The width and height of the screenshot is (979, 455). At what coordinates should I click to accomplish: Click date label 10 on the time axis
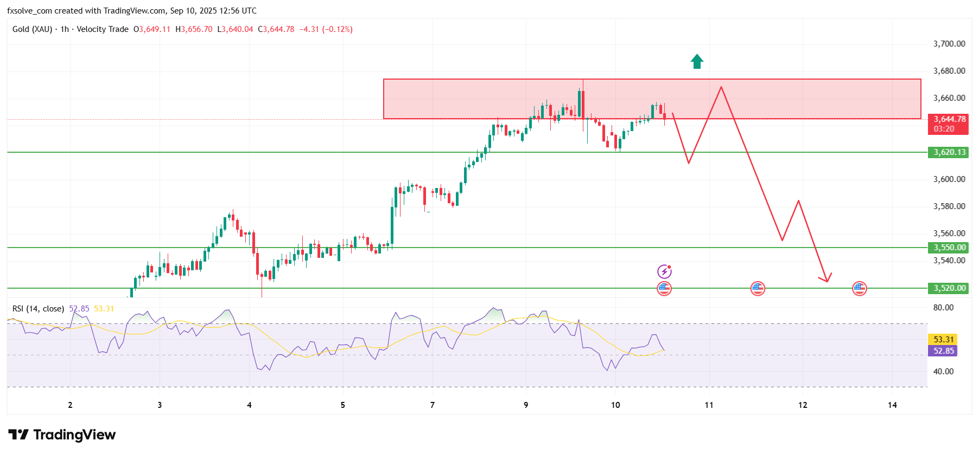(615, 405)
